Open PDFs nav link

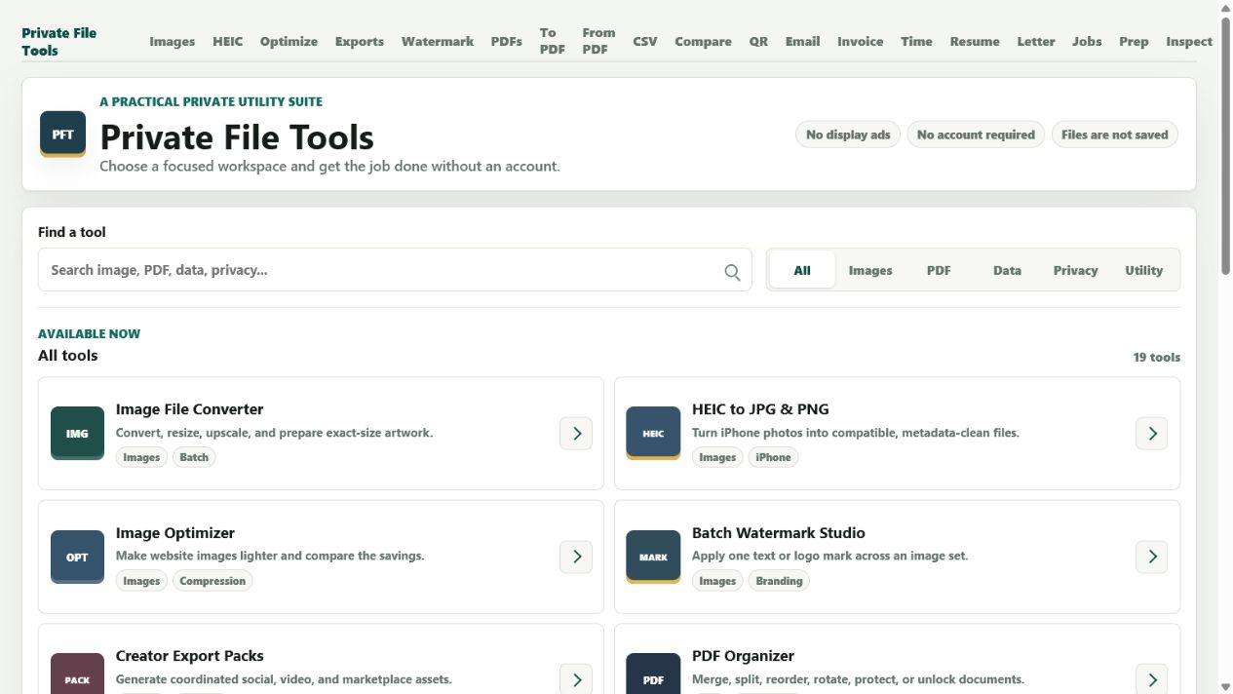click(x=507, y=41)
